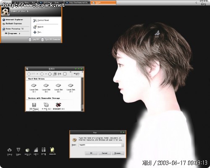Open the Korean menu at the explorer toolbar's right
Viewport: 210px width, 168px height.
76,73
